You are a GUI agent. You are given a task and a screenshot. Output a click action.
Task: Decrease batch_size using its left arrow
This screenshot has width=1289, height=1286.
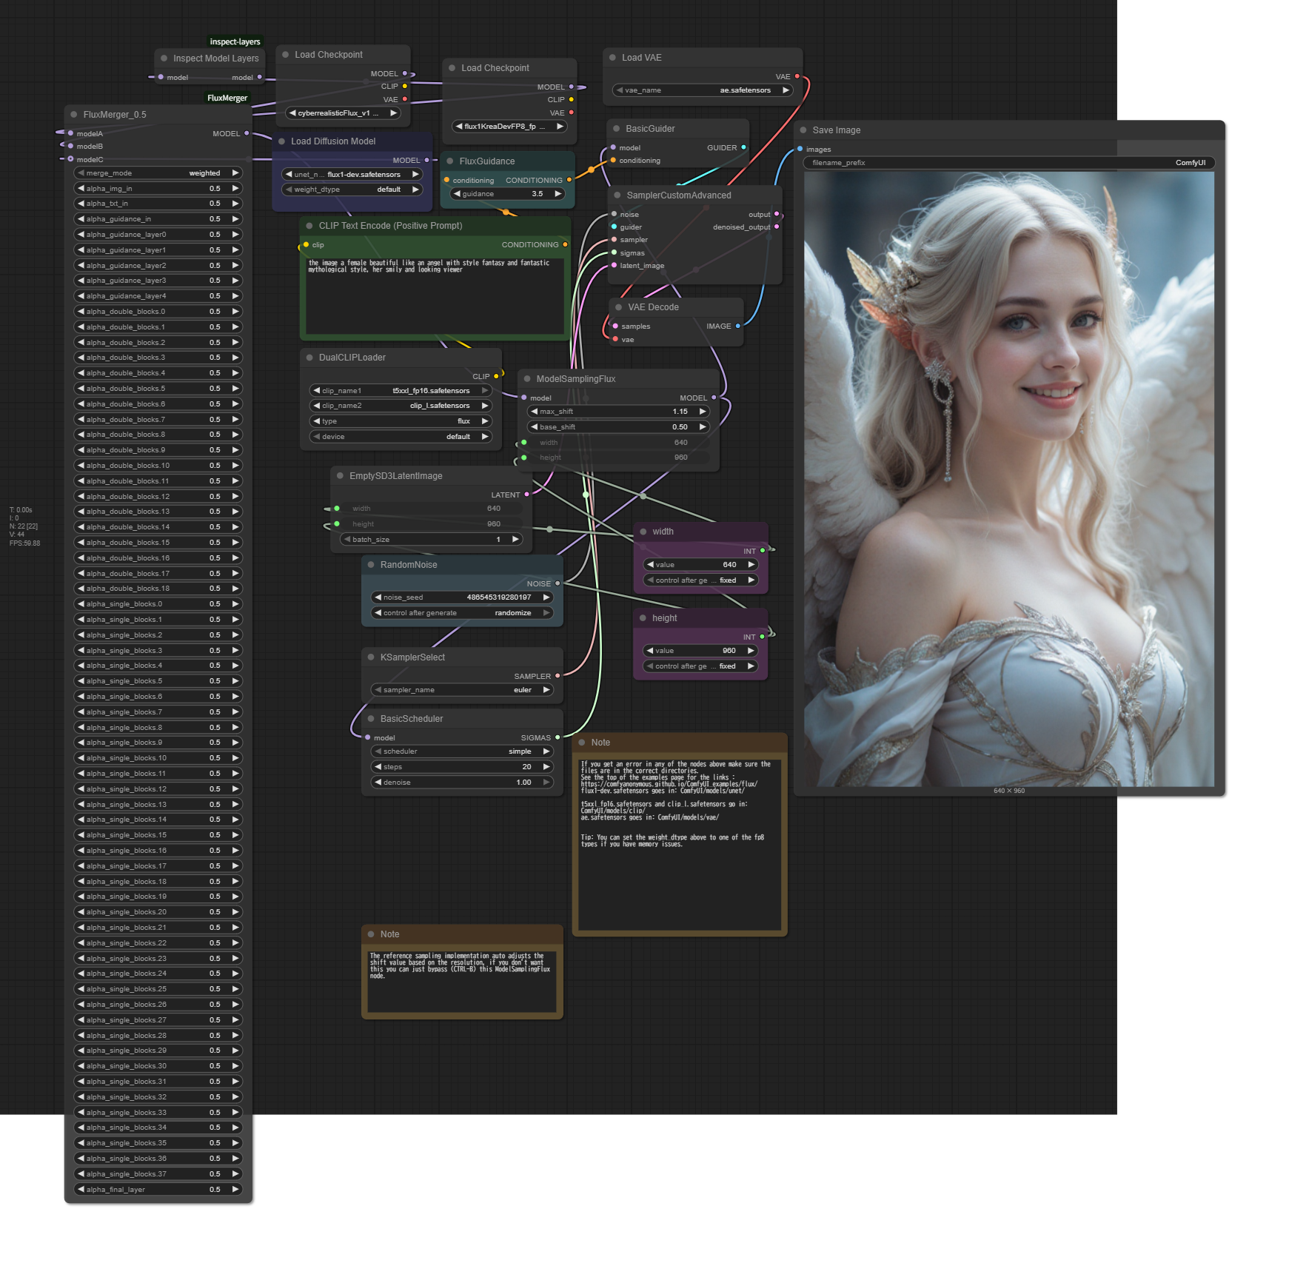point(347,540)
